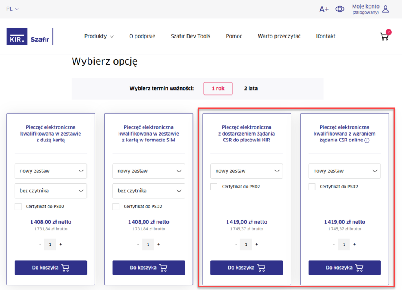This screenshot has height=290, width=402.
Task: Open Moje konto user profile icon
Action: 386,9
